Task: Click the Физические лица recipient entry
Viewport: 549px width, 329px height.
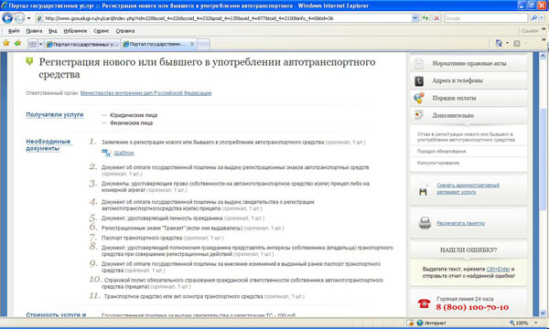Action: point(131,123)
